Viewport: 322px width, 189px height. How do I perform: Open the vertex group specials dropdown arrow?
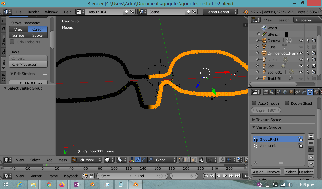point(311,149)
